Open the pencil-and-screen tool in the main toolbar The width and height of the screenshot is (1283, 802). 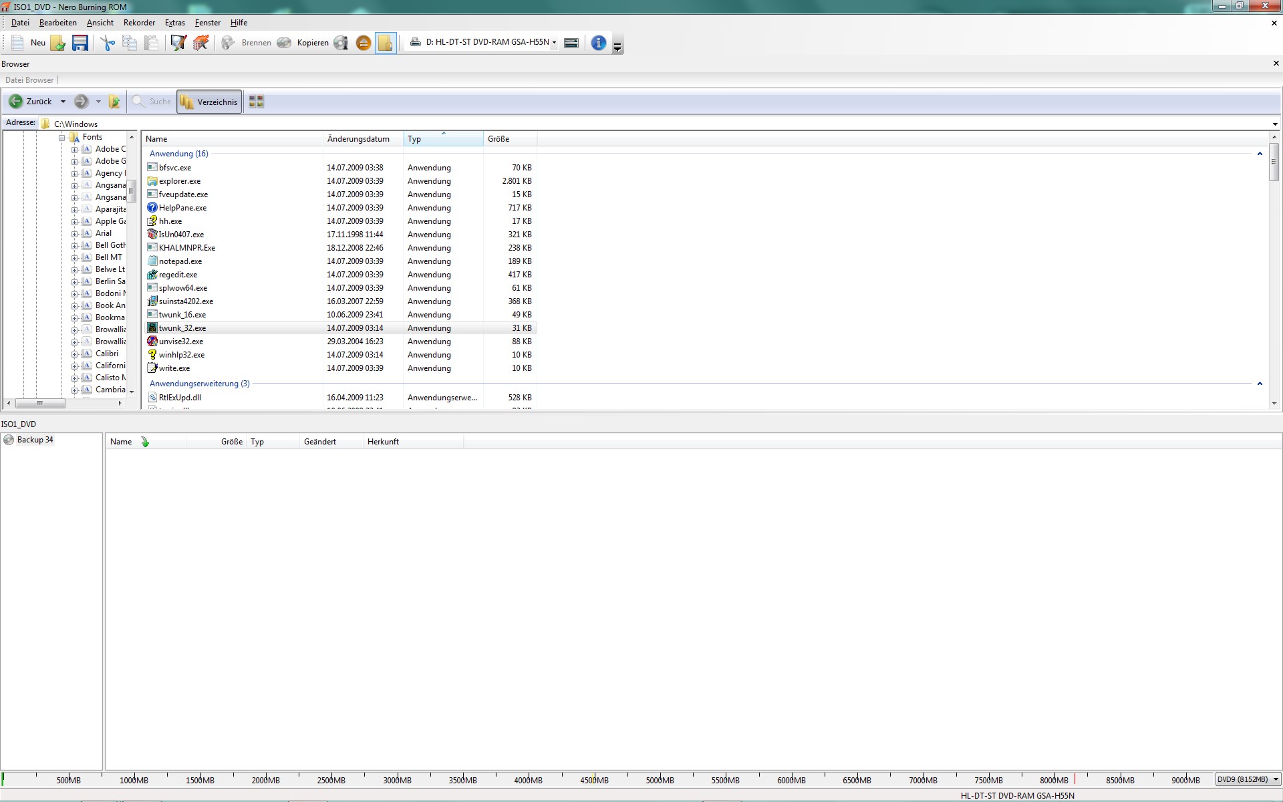[x=178, y=43]
